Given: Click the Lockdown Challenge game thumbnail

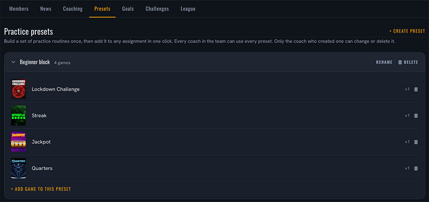Looking at the screenshot, I should click(x=19, y=89).
